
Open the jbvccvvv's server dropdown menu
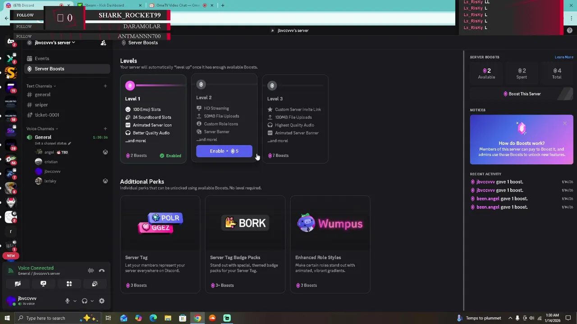click(x=55, y=43)
